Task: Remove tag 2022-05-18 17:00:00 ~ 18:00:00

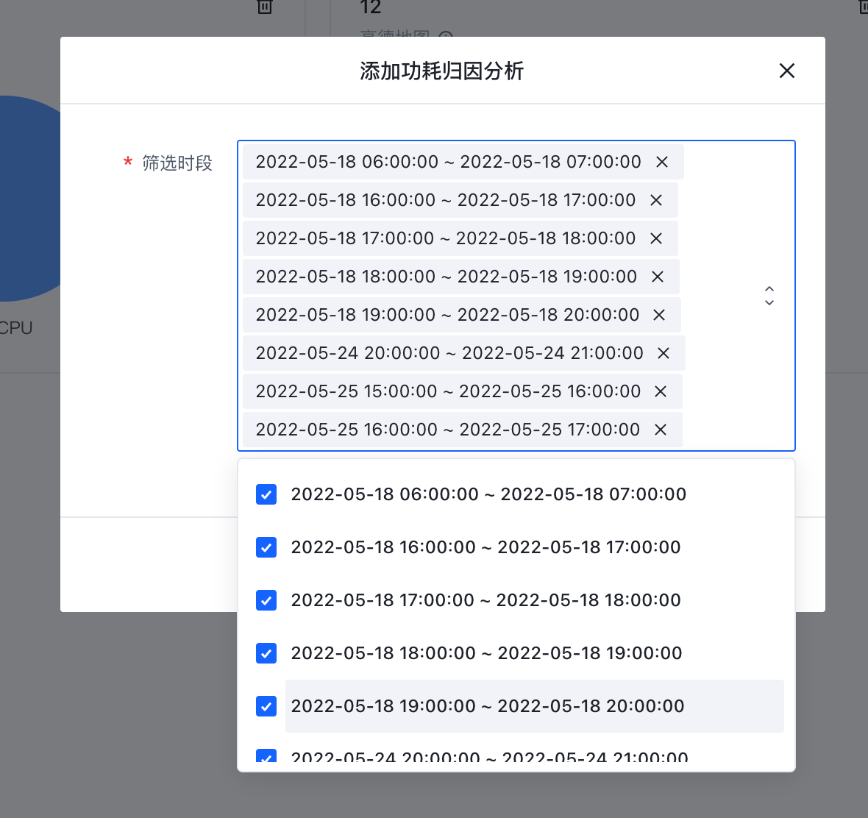Action: [656, 238]
